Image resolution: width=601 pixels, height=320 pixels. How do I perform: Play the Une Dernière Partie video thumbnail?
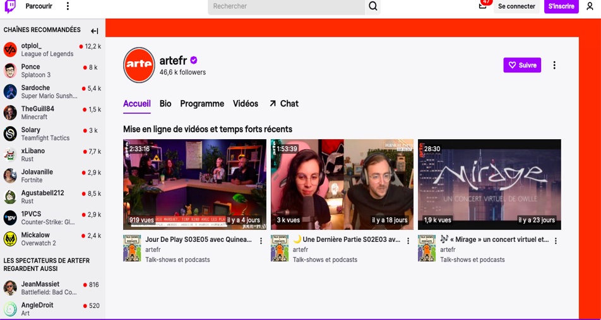[342, 185]
